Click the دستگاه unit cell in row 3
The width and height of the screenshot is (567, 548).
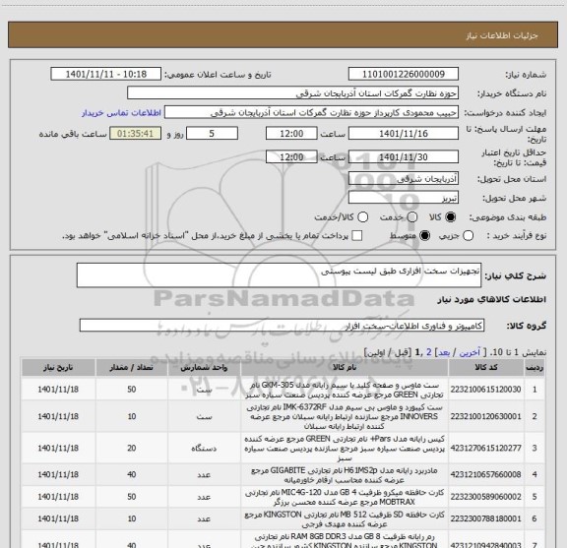point(204,449)
